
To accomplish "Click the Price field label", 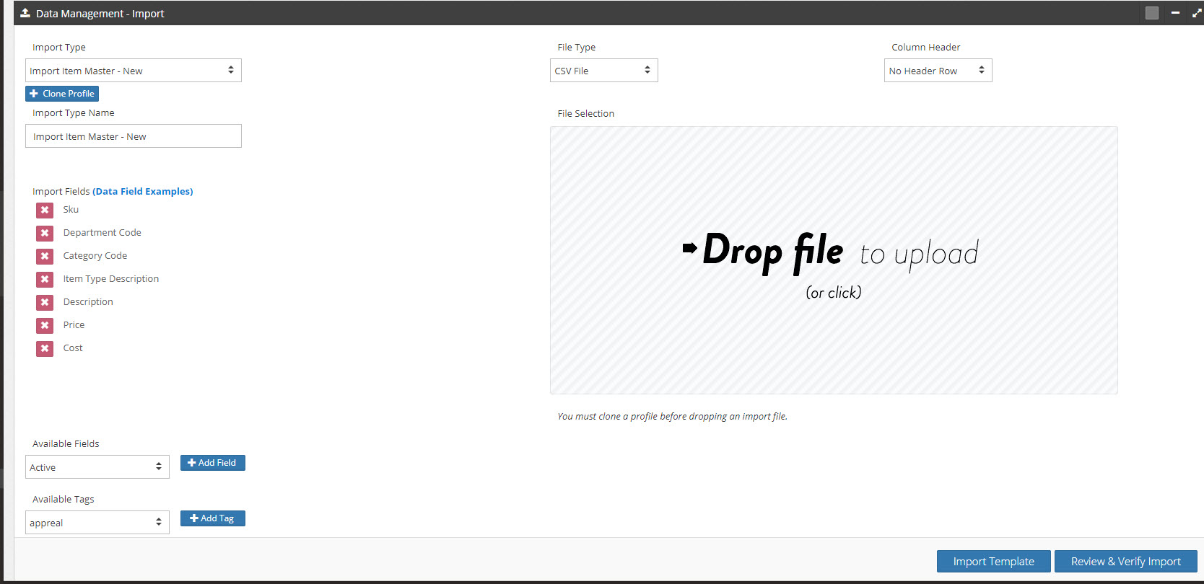I will coord(74,325).
